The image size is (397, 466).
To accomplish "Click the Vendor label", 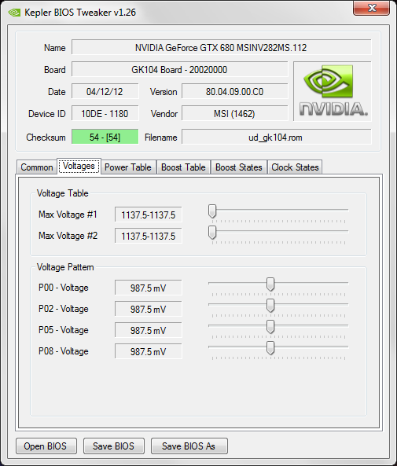I will [x=164, y=114].
